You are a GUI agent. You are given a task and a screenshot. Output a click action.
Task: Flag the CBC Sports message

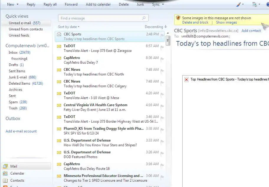pyautogui.click(x=162, y=35)
